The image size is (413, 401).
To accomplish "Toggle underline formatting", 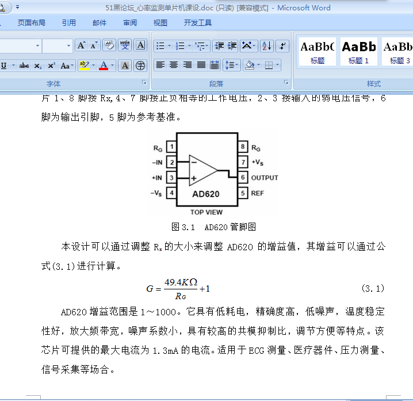I will point(3,66).
